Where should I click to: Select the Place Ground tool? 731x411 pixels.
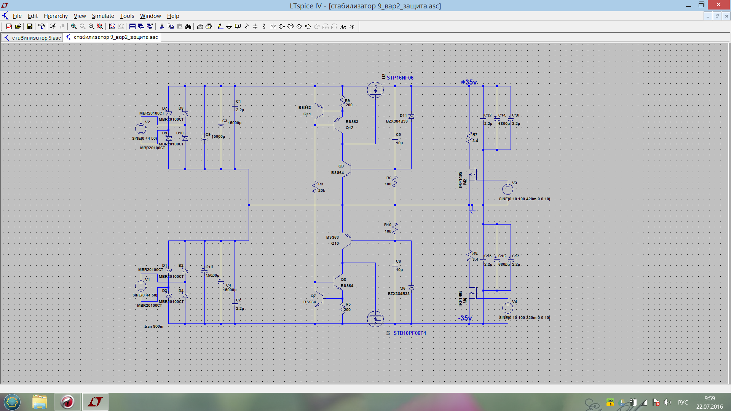[x=229, y=27]
